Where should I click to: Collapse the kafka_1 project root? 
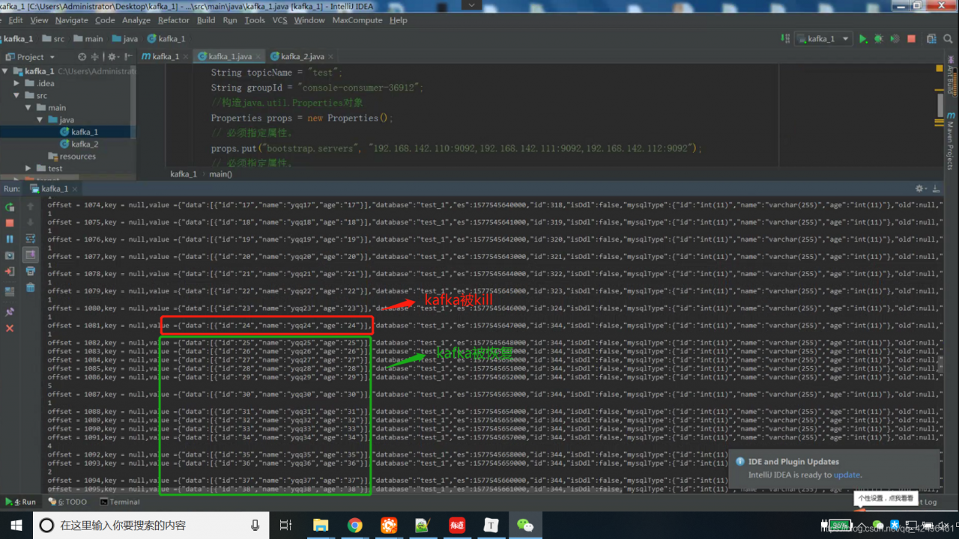pyautogui.click(x=5, y=71)
